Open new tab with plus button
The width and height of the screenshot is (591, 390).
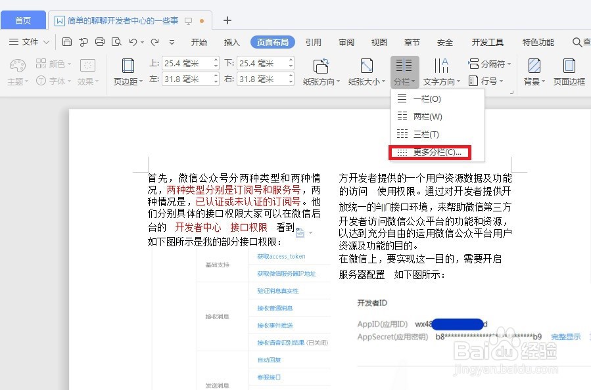point(227,20)
